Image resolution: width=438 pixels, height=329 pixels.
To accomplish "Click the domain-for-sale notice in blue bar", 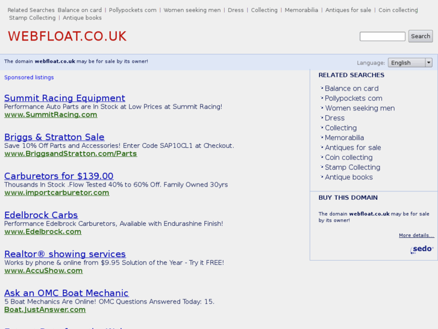I will tap(76, 62).
